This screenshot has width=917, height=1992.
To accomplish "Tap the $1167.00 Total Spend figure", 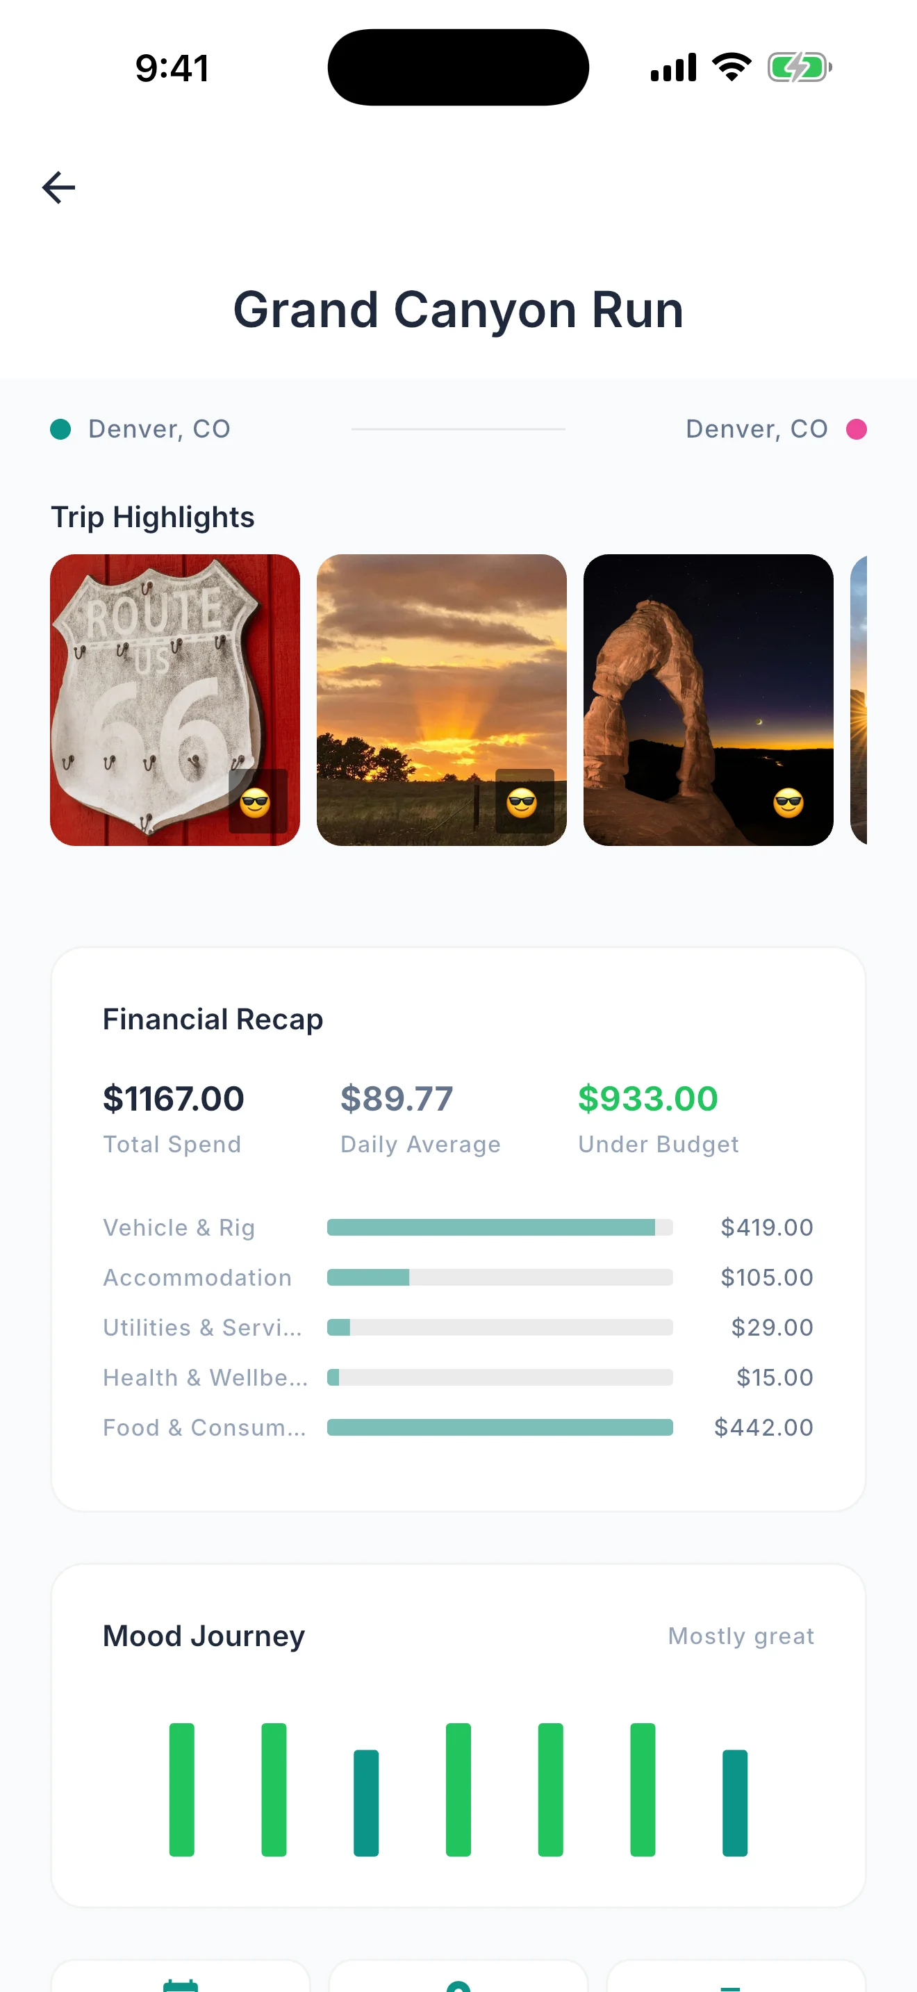I will coord(174,1099).
